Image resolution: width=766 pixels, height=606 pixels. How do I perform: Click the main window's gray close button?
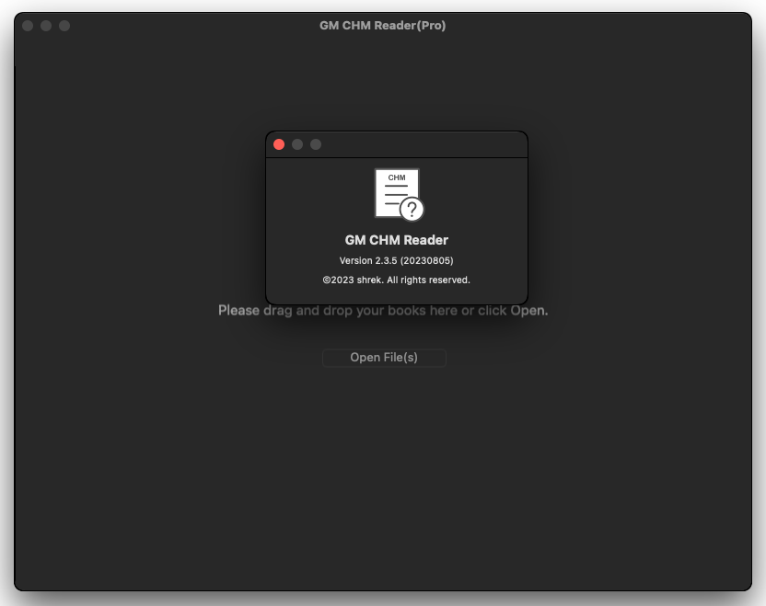pos(28,26)
